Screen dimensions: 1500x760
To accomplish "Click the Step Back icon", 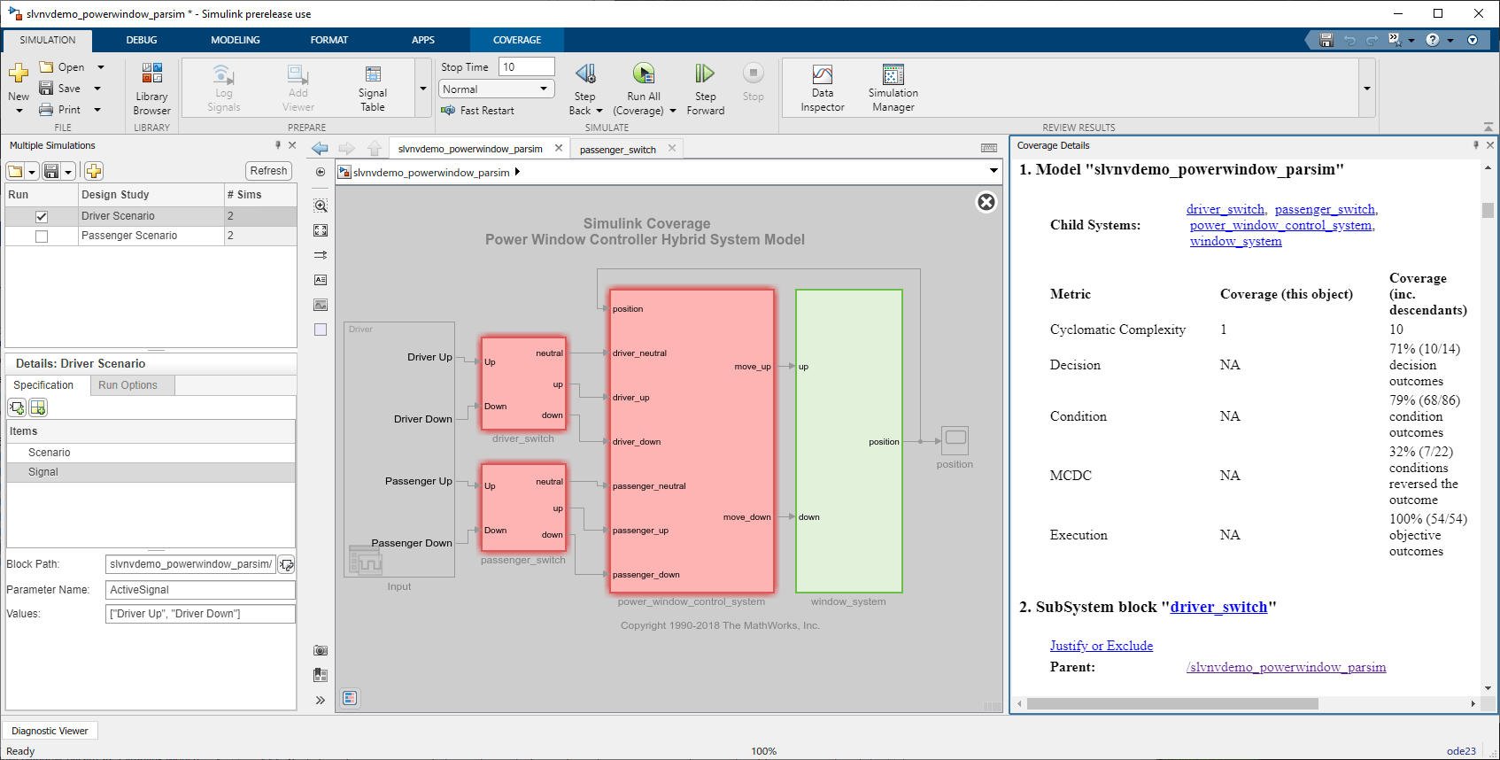I will click(585, 74).
